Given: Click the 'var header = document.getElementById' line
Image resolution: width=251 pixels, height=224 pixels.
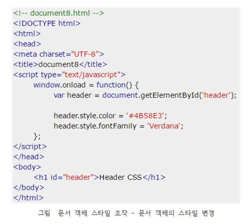Looking at the screenshot, I should tap(145, 95).
